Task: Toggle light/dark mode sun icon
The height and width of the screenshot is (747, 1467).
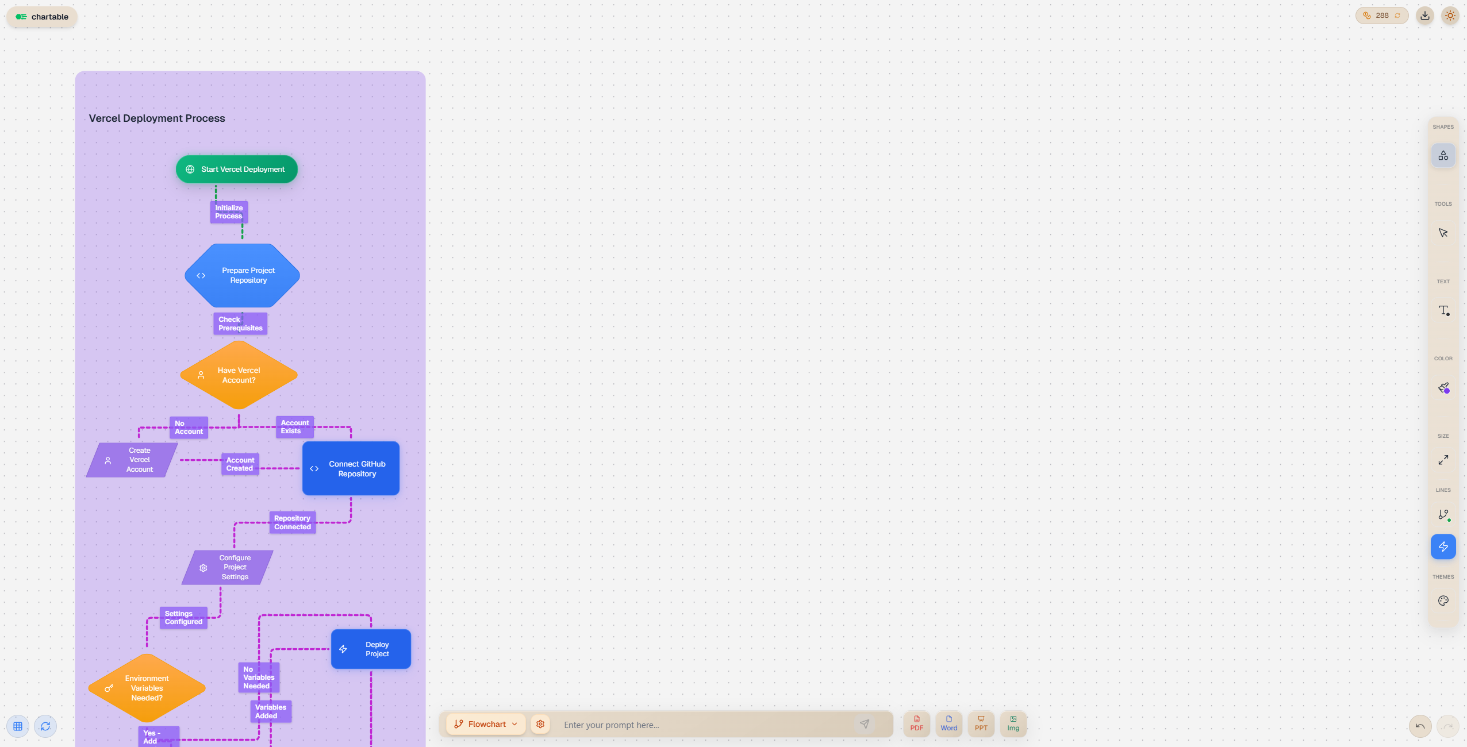Action: [1450, 16]
